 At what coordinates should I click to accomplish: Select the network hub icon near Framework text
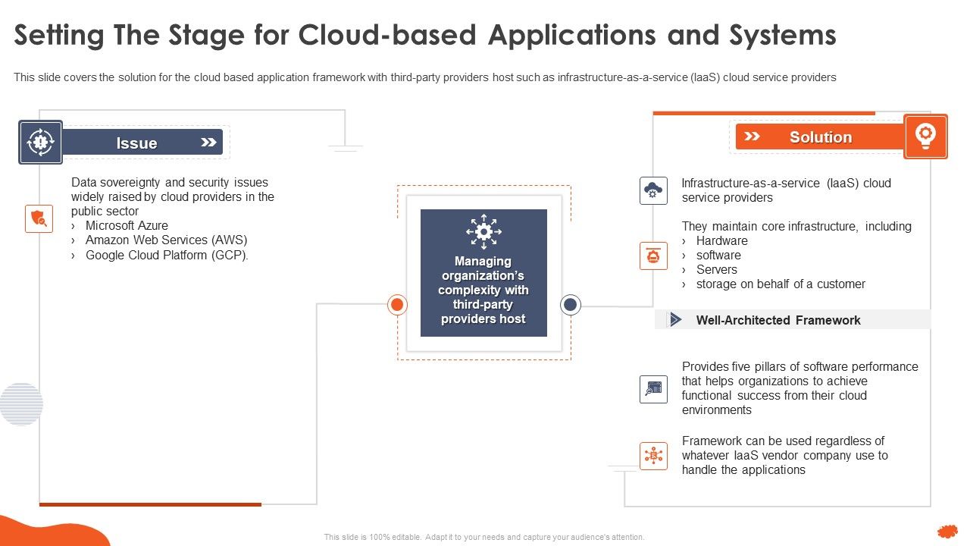[653, 456]
